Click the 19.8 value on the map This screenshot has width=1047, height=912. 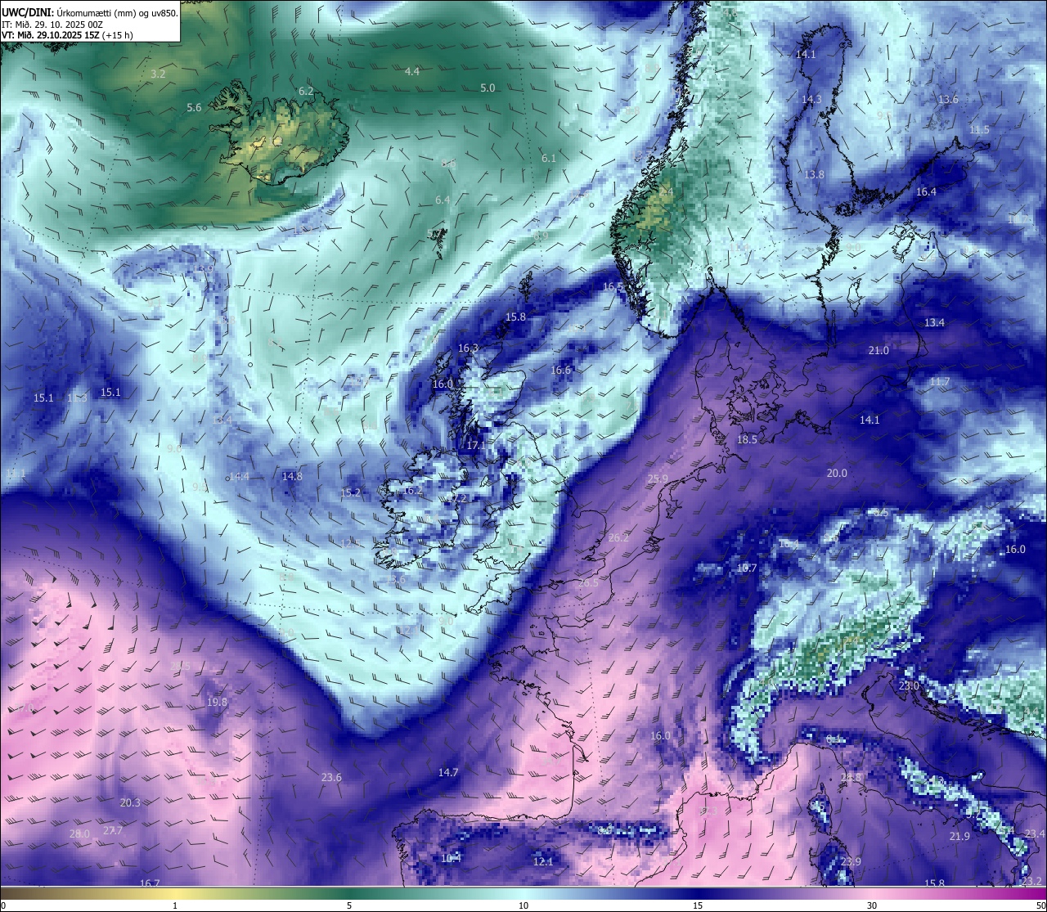point(217,703)
